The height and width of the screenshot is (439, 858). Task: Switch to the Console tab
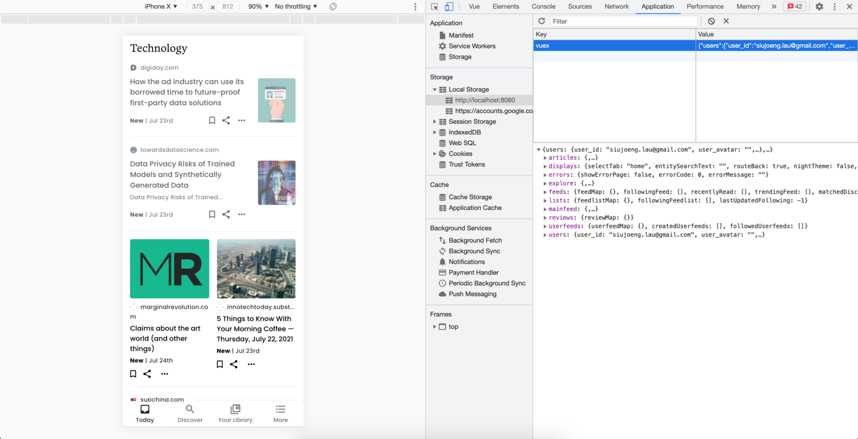point(543,6)
